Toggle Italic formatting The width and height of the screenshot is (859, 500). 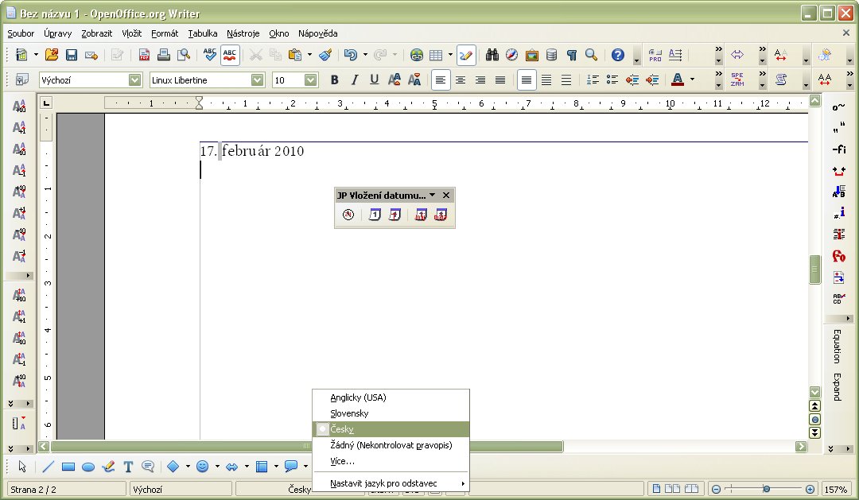coord(355,80)
